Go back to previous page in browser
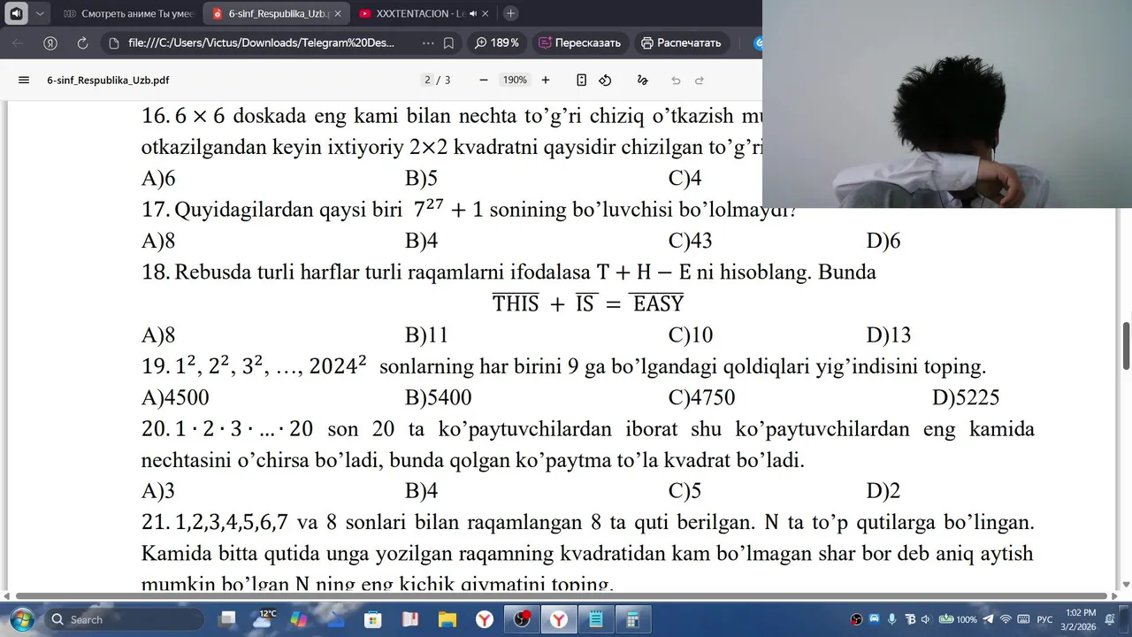Image resolution: width=1132 pixels, height=637 pixels. coord(18,42)
